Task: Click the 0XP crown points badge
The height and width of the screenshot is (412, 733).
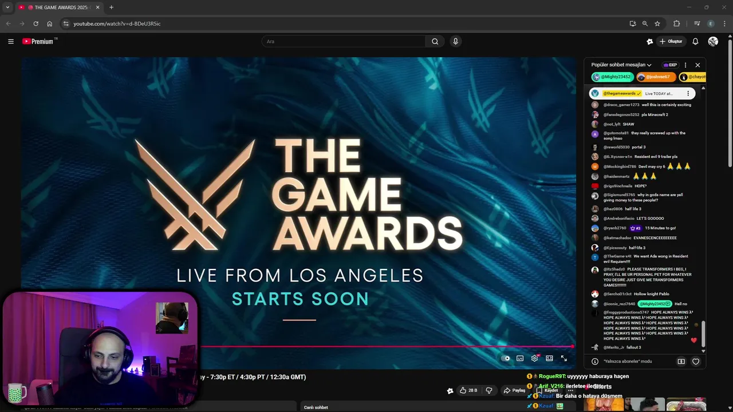Action: click(x=669, y=65)
